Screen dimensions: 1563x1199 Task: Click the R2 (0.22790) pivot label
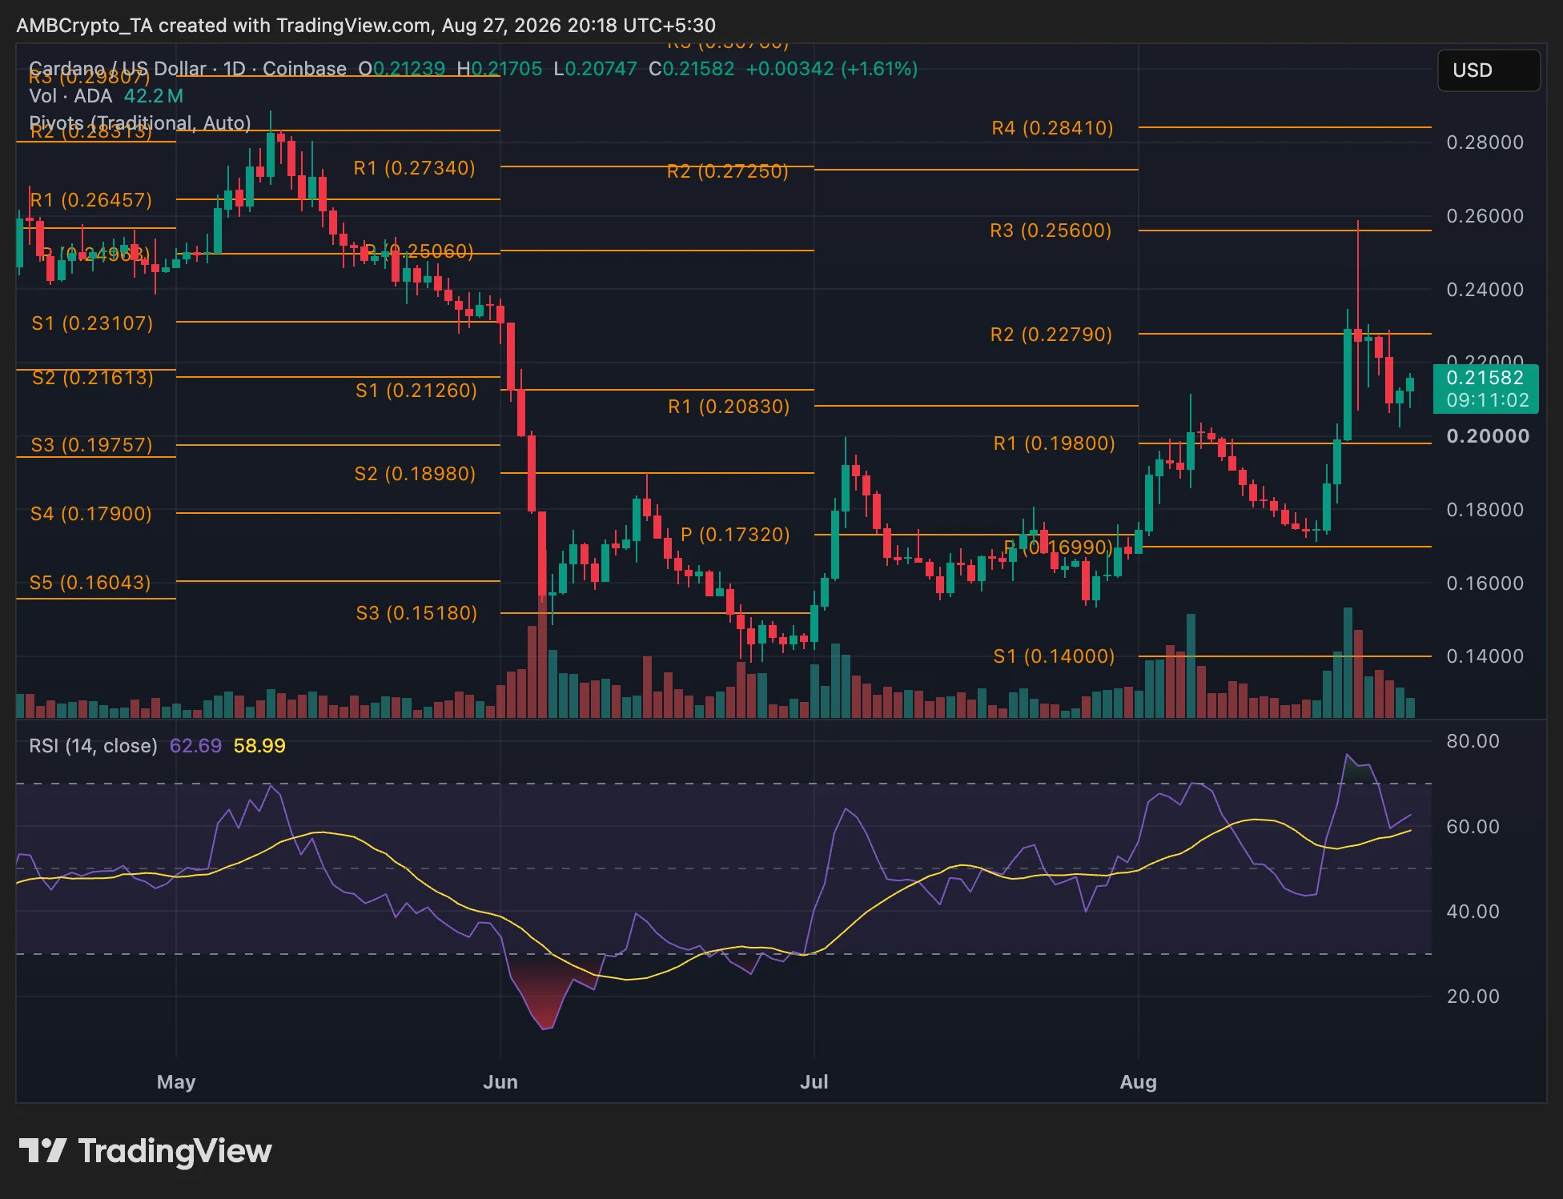pyautogui.click(x=1051, y=335)
